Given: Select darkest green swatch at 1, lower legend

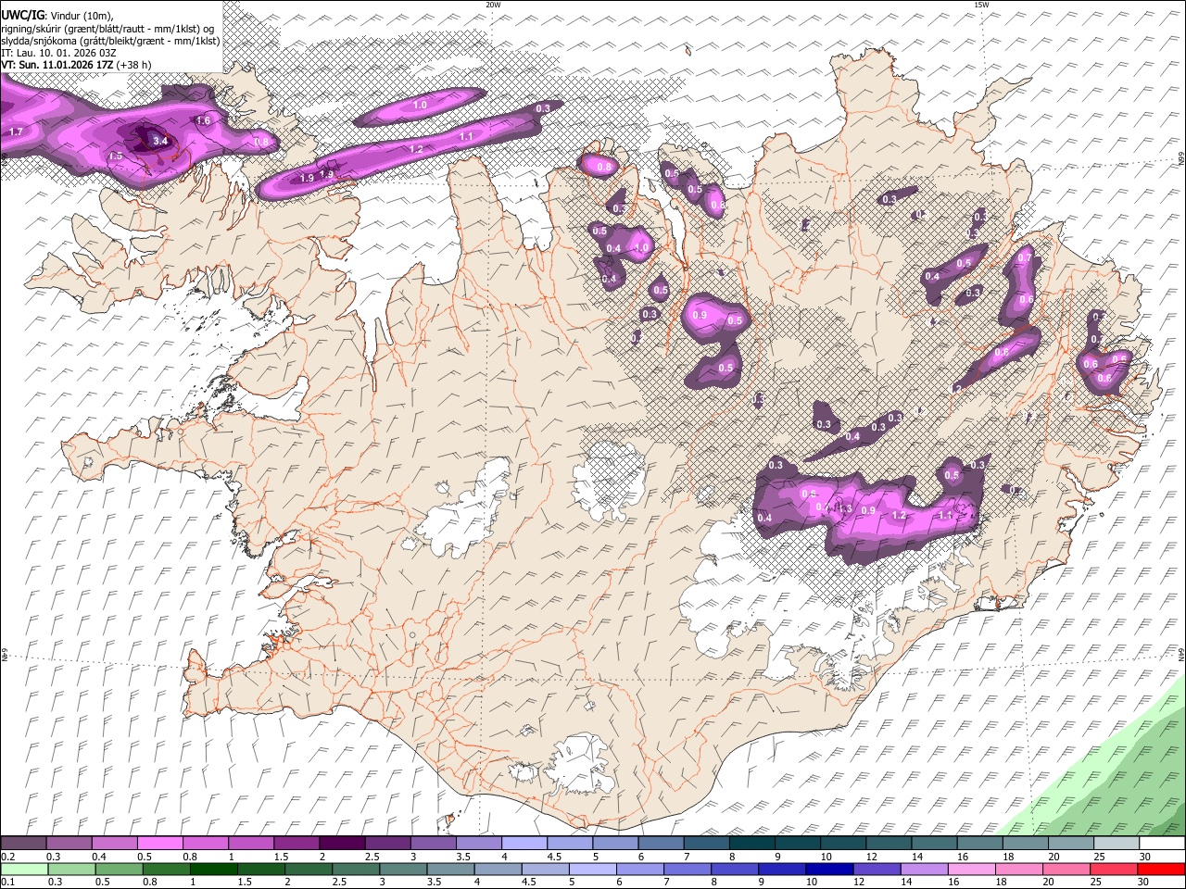Looking at the screenshot, I should point(213,869).
